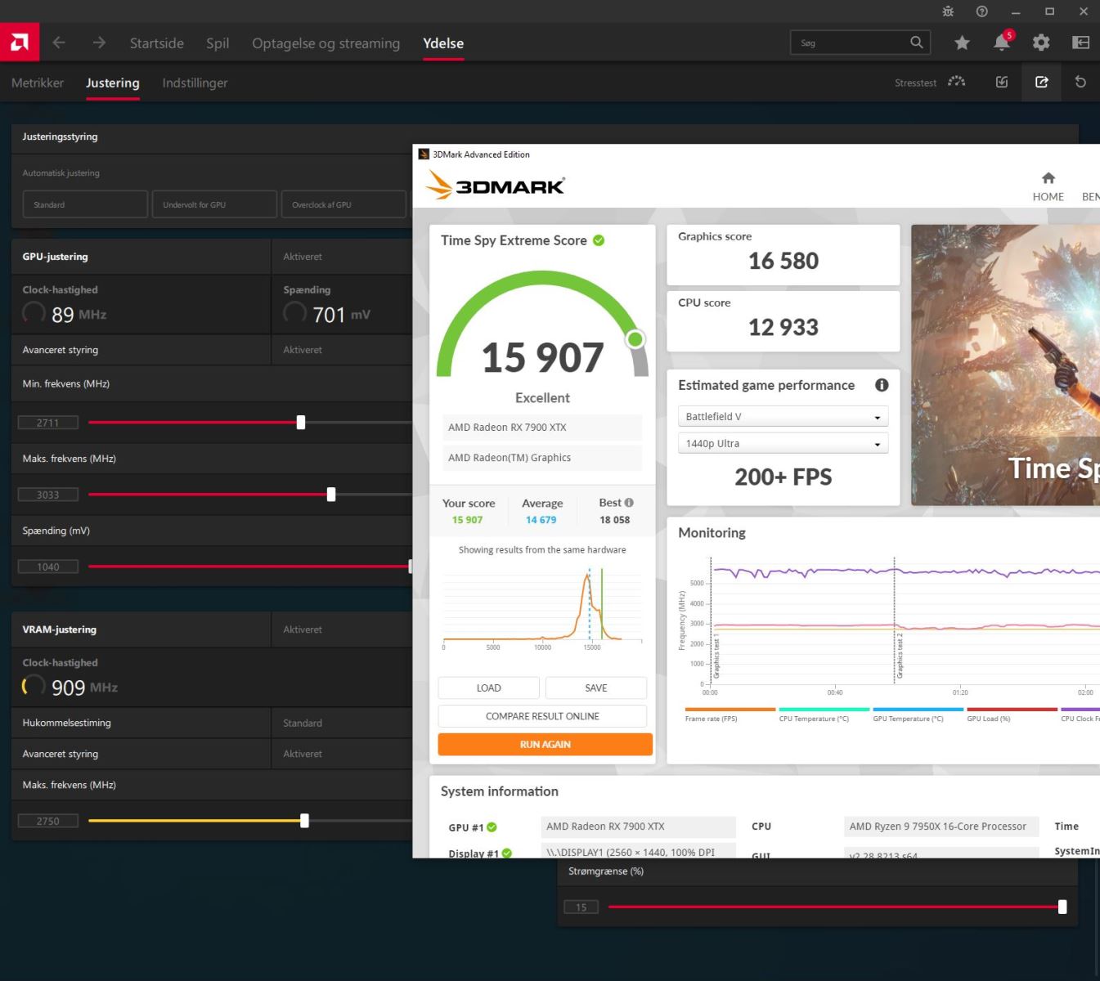Click the Strømgrænse value box 15
This screenshot has height=981, width=1100.
[x=581, y=907]
